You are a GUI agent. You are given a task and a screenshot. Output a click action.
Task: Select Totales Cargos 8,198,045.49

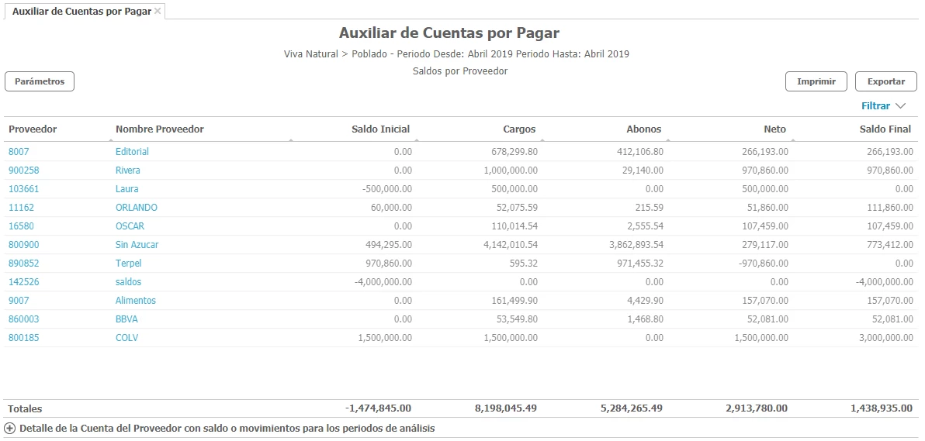click(x=505, y=408)
